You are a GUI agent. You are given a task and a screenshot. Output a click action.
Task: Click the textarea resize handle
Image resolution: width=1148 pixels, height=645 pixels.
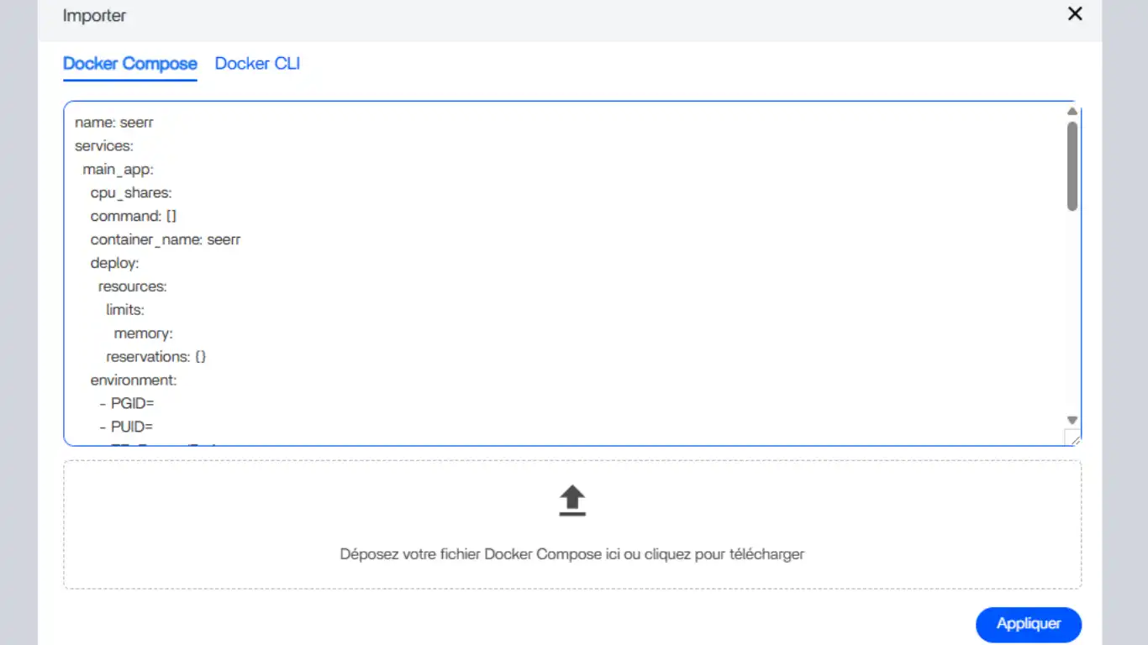click(1073, 438)
